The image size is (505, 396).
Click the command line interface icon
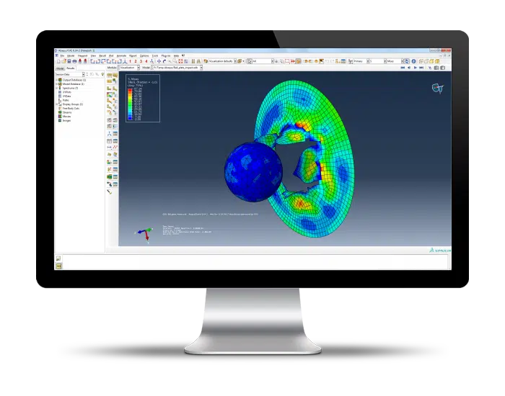coord(58,266)
